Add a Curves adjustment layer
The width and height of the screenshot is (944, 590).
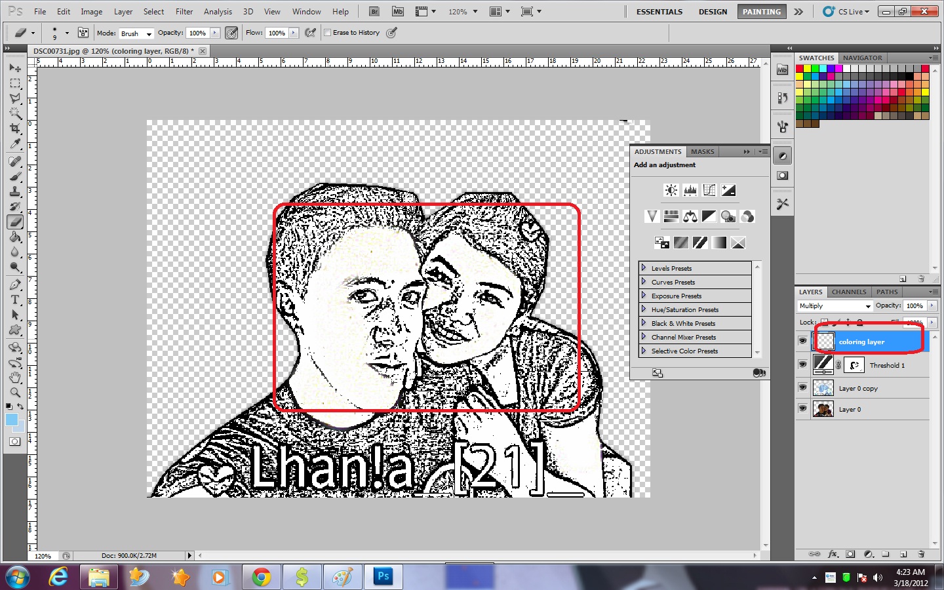(709, 190)
